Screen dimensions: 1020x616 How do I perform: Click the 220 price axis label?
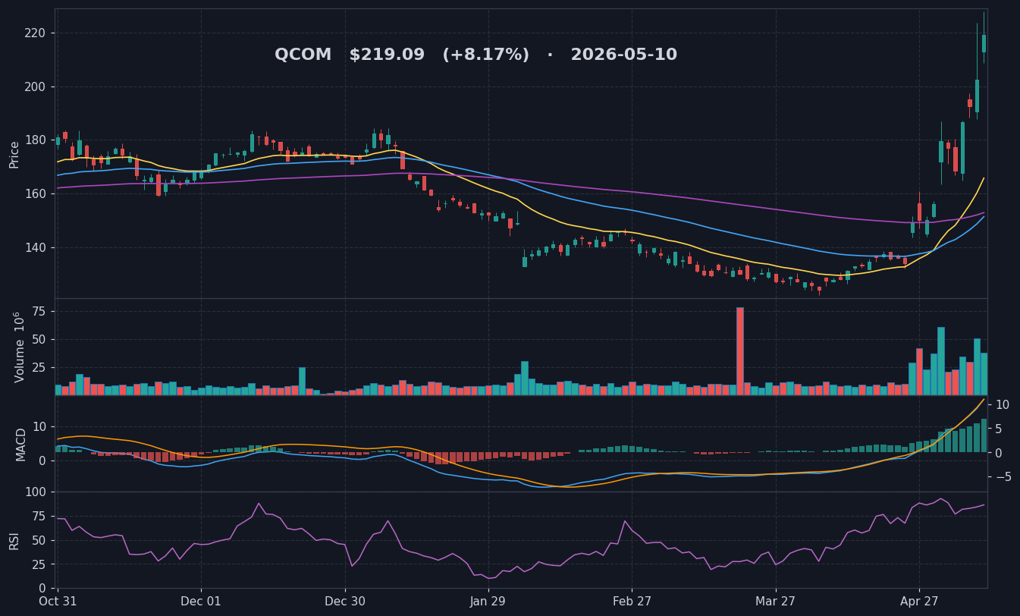[x=35, y=33]
